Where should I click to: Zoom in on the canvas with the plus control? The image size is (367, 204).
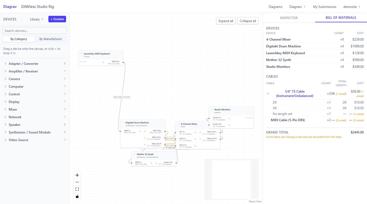[x=77, y=175]
